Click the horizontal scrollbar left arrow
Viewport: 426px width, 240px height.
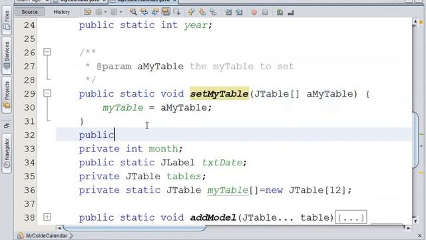point(59,228)
